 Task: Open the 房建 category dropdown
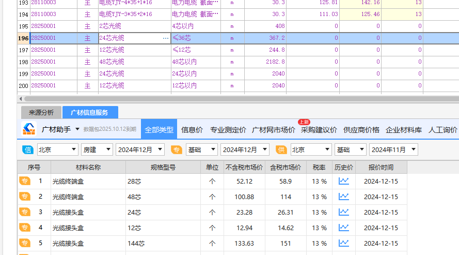(97, 149)
